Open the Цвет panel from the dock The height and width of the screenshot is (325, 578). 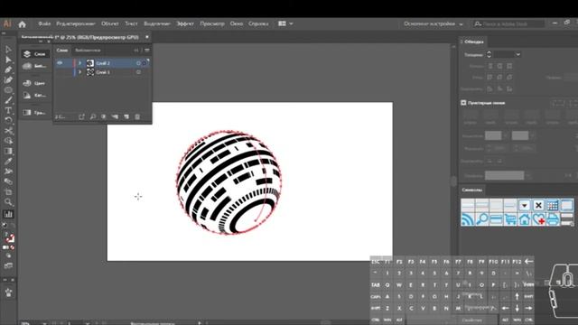35,83
